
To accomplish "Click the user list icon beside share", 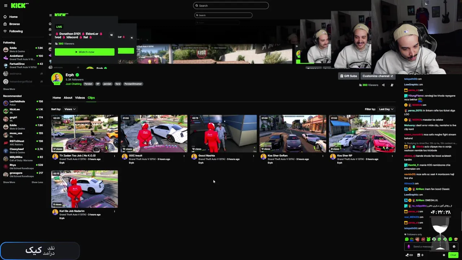I will tap(392, 85).
